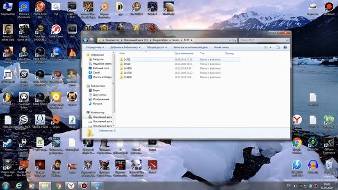338x190 pixels.
Task: Open the Skyrim Legendary desktop icon
Action: click(x=24, y=145)
